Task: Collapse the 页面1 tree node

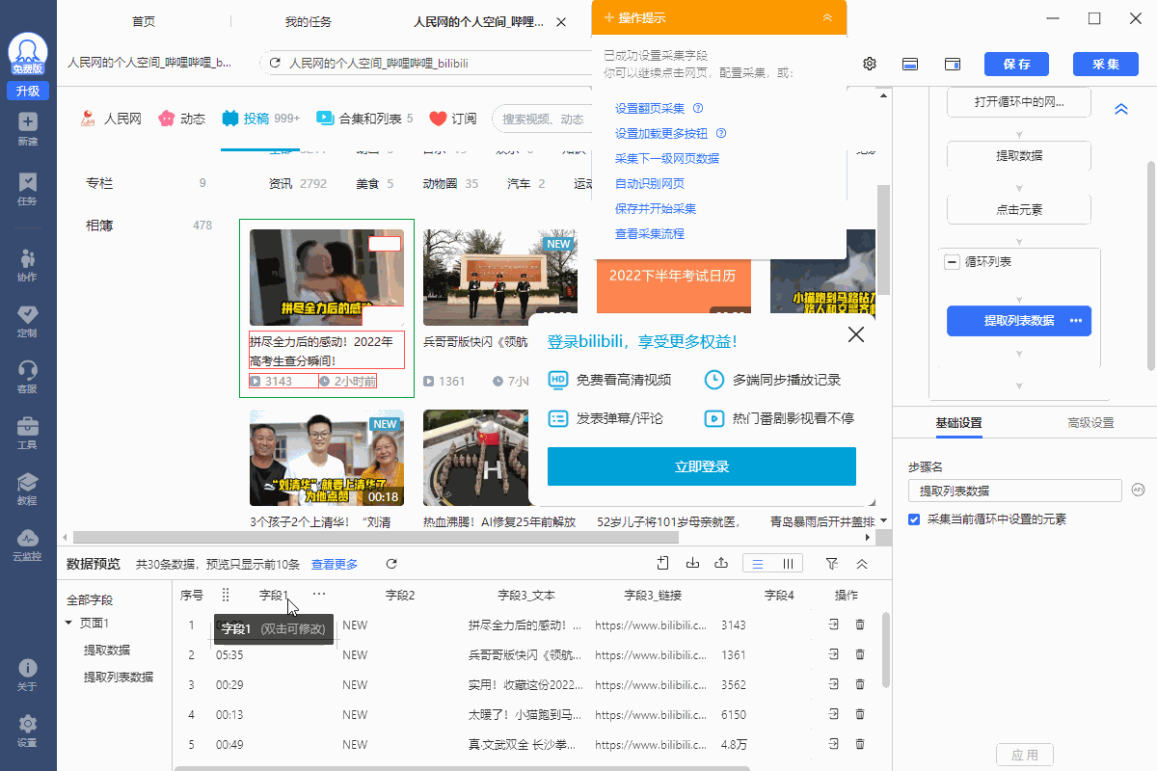Action: pyautogui.click(x=68, y=623)
